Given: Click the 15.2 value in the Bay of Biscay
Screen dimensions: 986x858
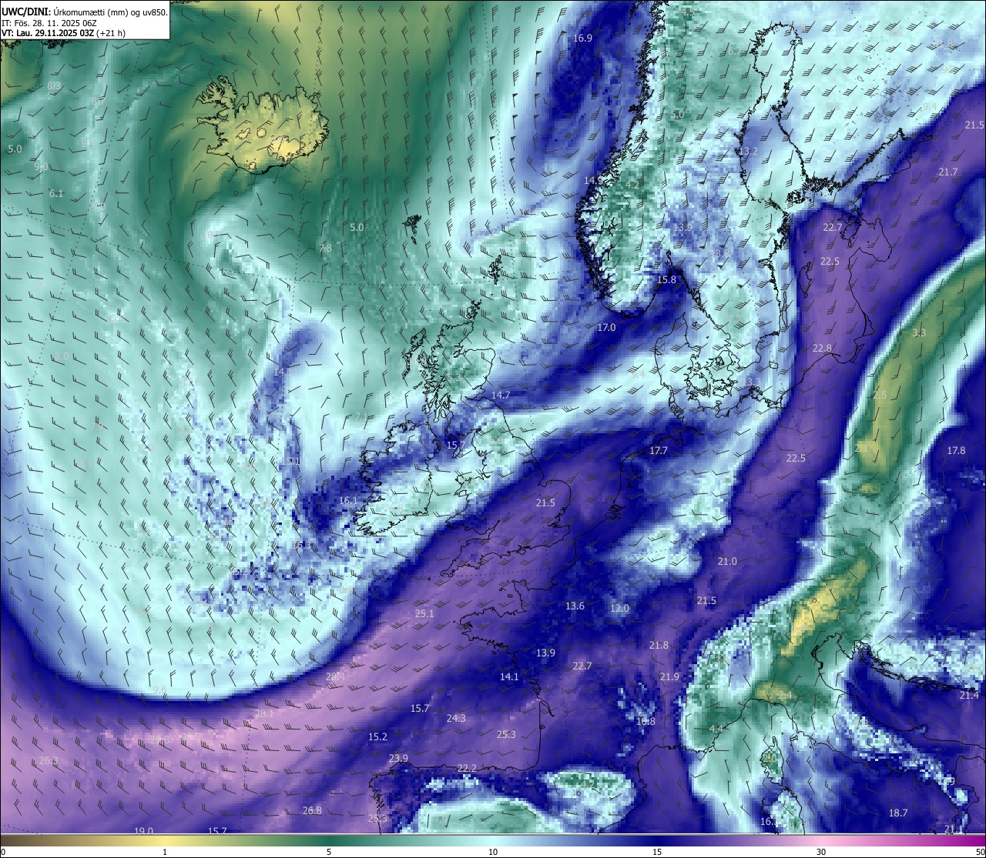Looking at the screenshot, I should [x=377, y=737].
